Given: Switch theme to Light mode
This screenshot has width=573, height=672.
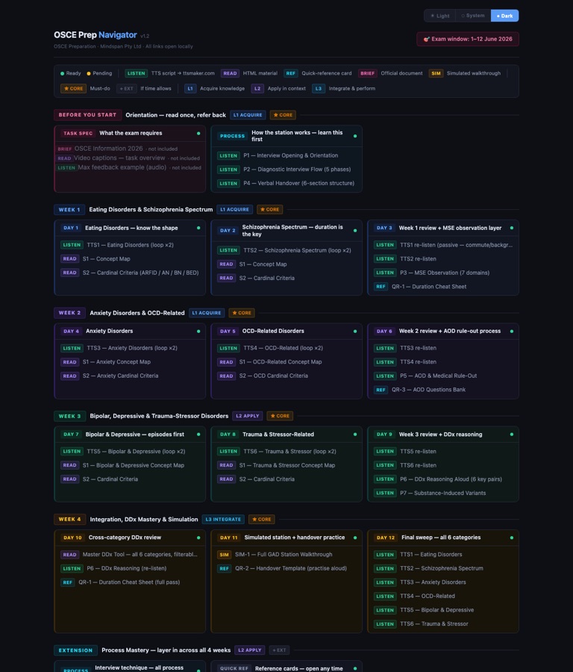Looking at the screenshot, I should point(439,16).
